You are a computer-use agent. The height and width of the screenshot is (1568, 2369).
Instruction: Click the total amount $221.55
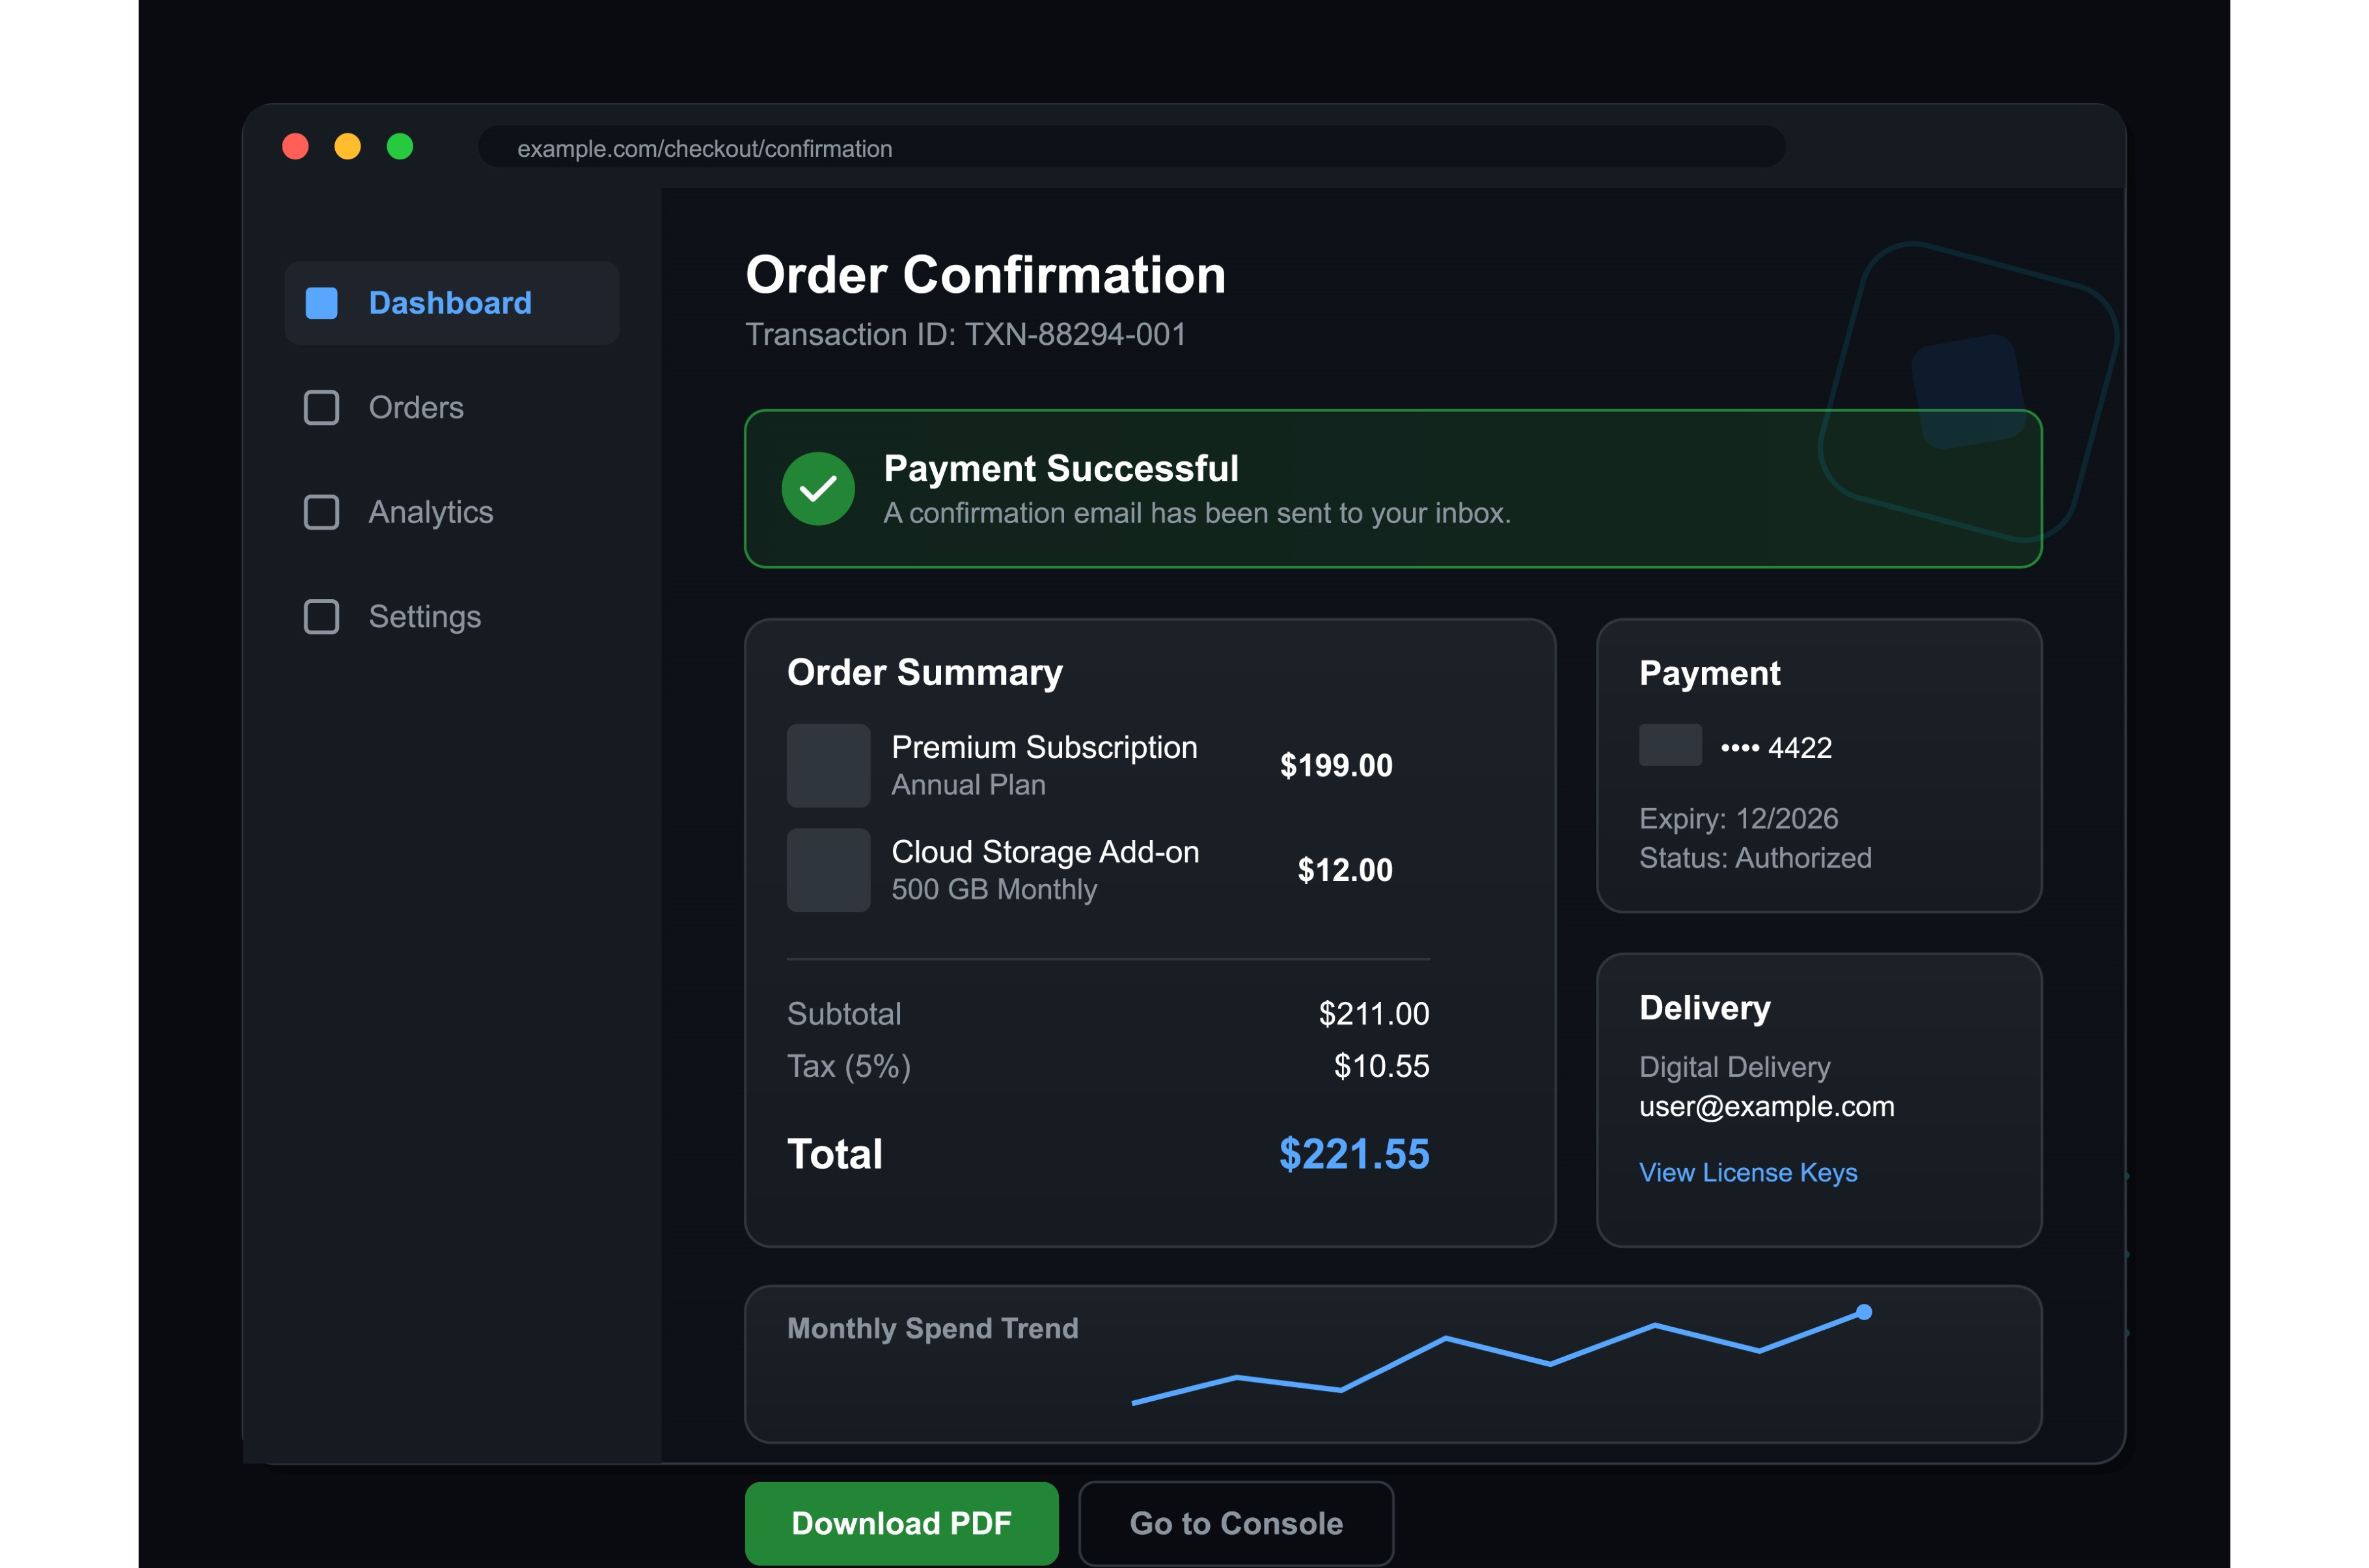[1353, 1154]
